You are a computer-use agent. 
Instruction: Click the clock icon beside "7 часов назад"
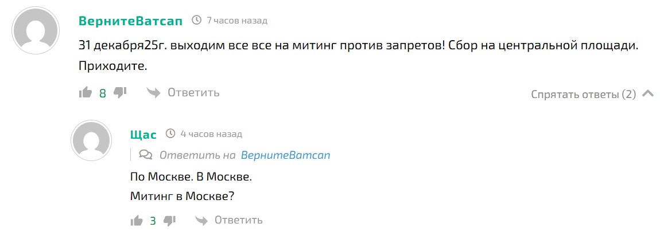(x=196, y=21)
